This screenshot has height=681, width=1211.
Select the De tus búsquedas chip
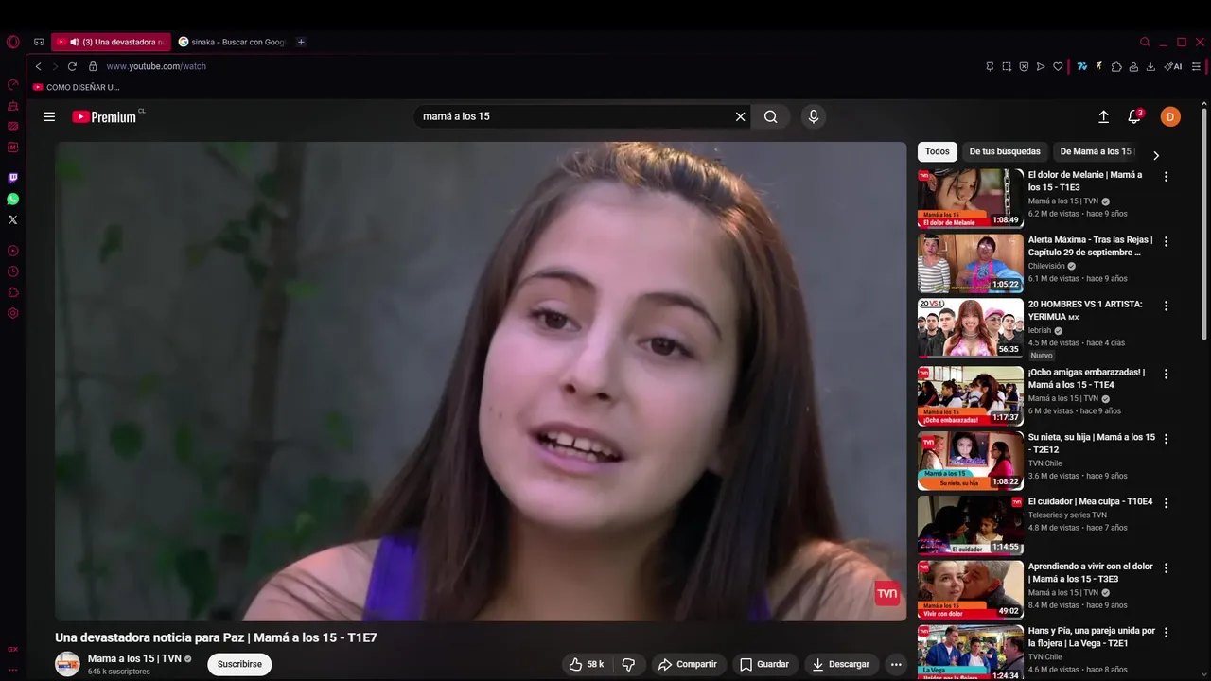coord(1005,151)
